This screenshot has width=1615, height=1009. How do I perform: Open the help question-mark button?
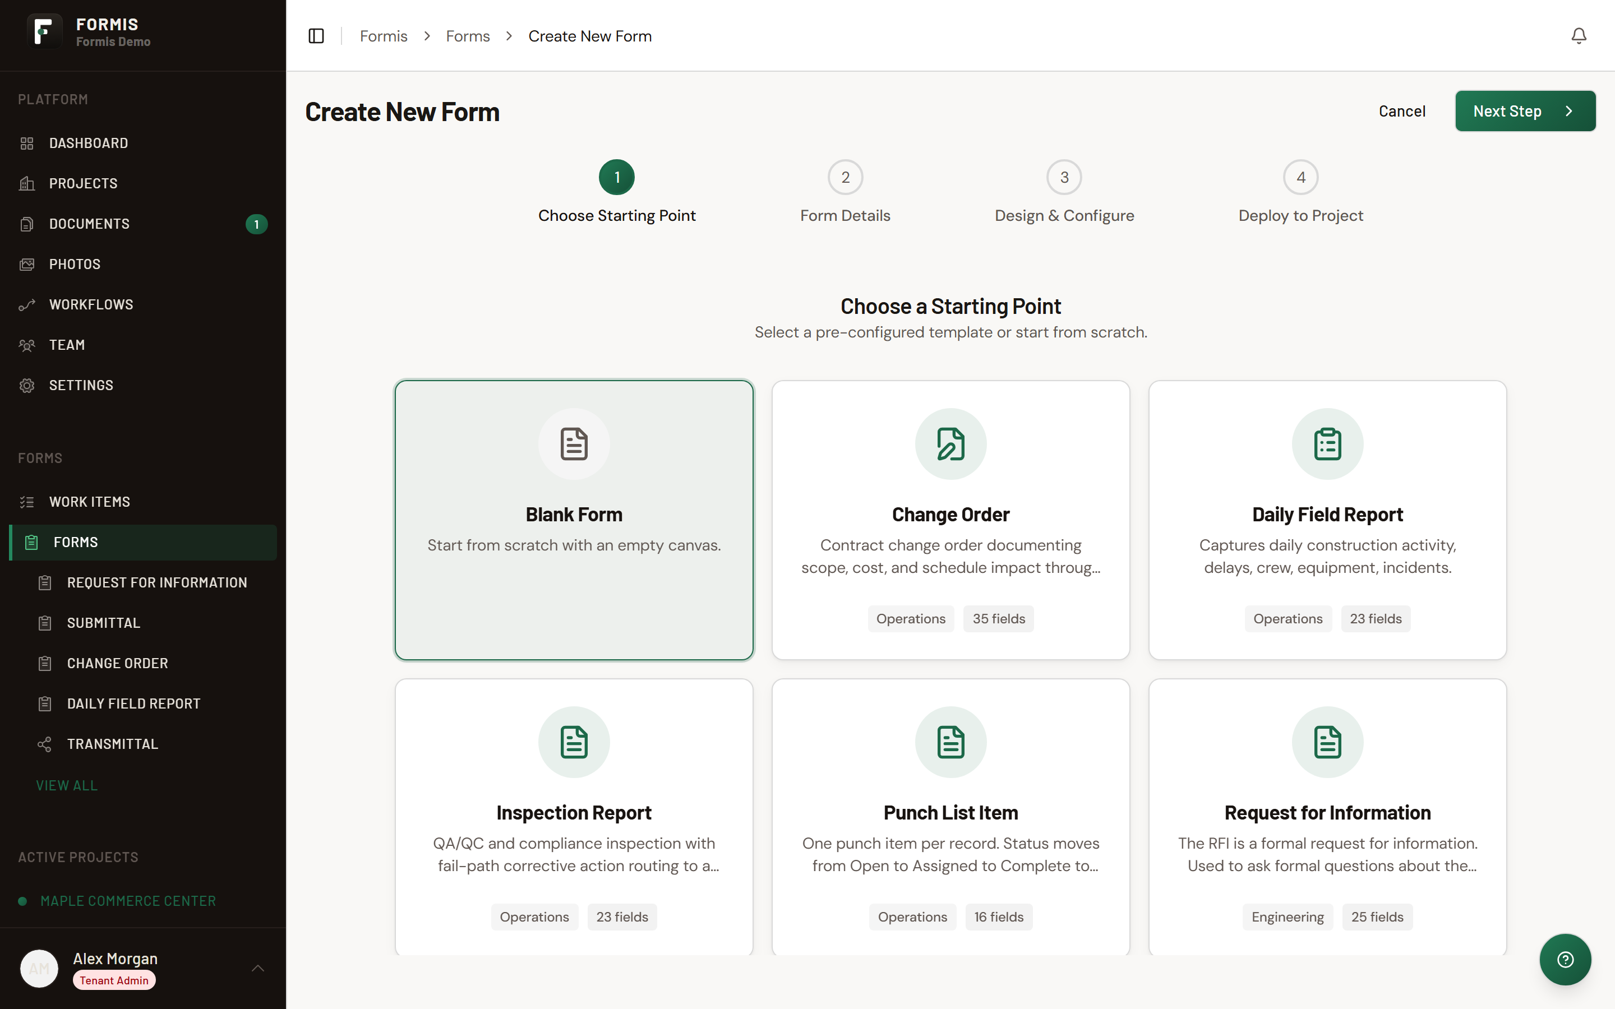click(x=1565, y=960)
